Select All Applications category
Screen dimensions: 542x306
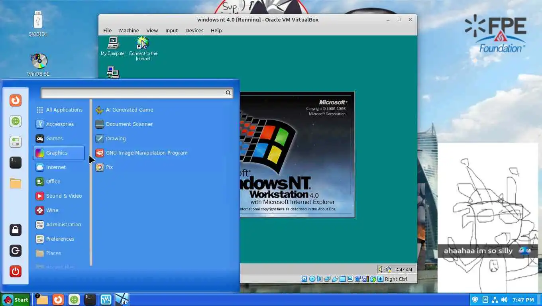click(59, 110)
